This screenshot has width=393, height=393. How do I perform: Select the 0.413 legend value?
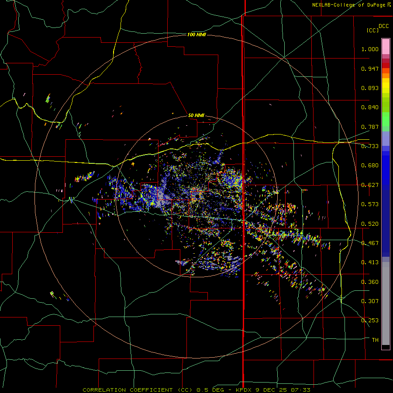point(370,262)
